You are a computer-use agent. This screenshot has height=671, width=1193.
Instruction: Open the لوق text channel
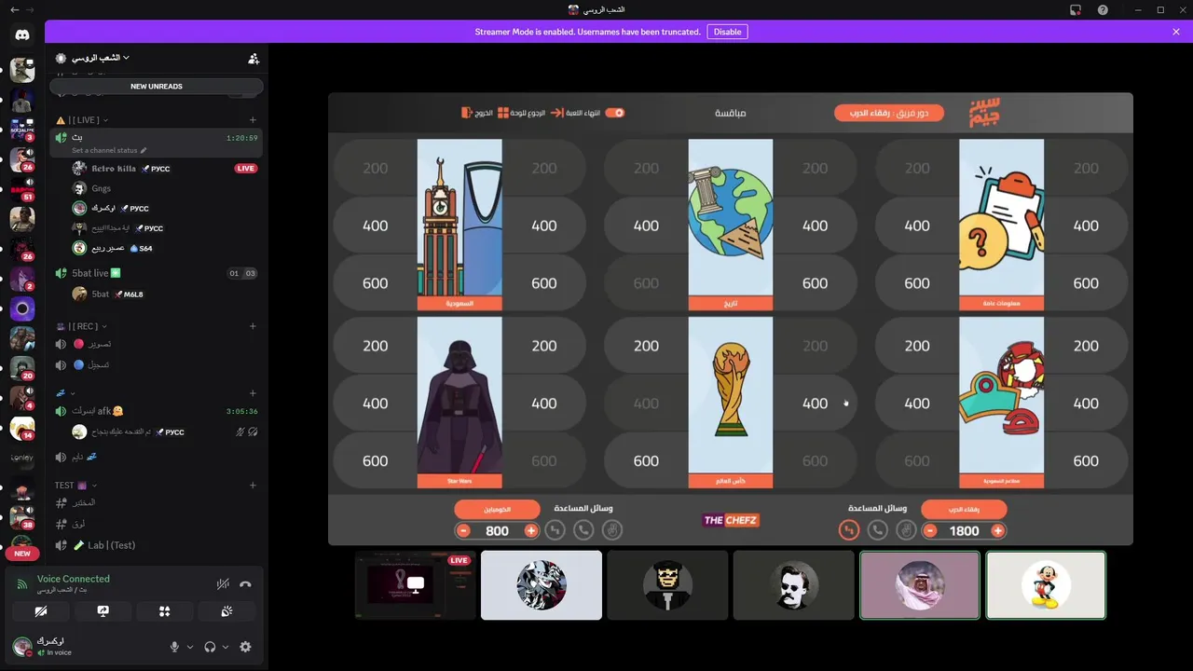(x=157, y=524)
